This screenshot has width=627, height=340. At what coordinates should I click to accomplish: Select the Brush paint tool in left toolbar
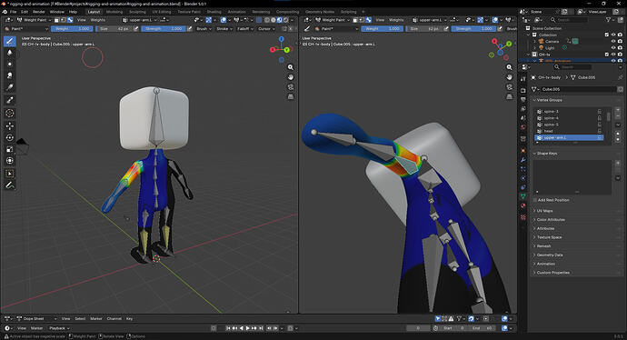click(10, 41)
